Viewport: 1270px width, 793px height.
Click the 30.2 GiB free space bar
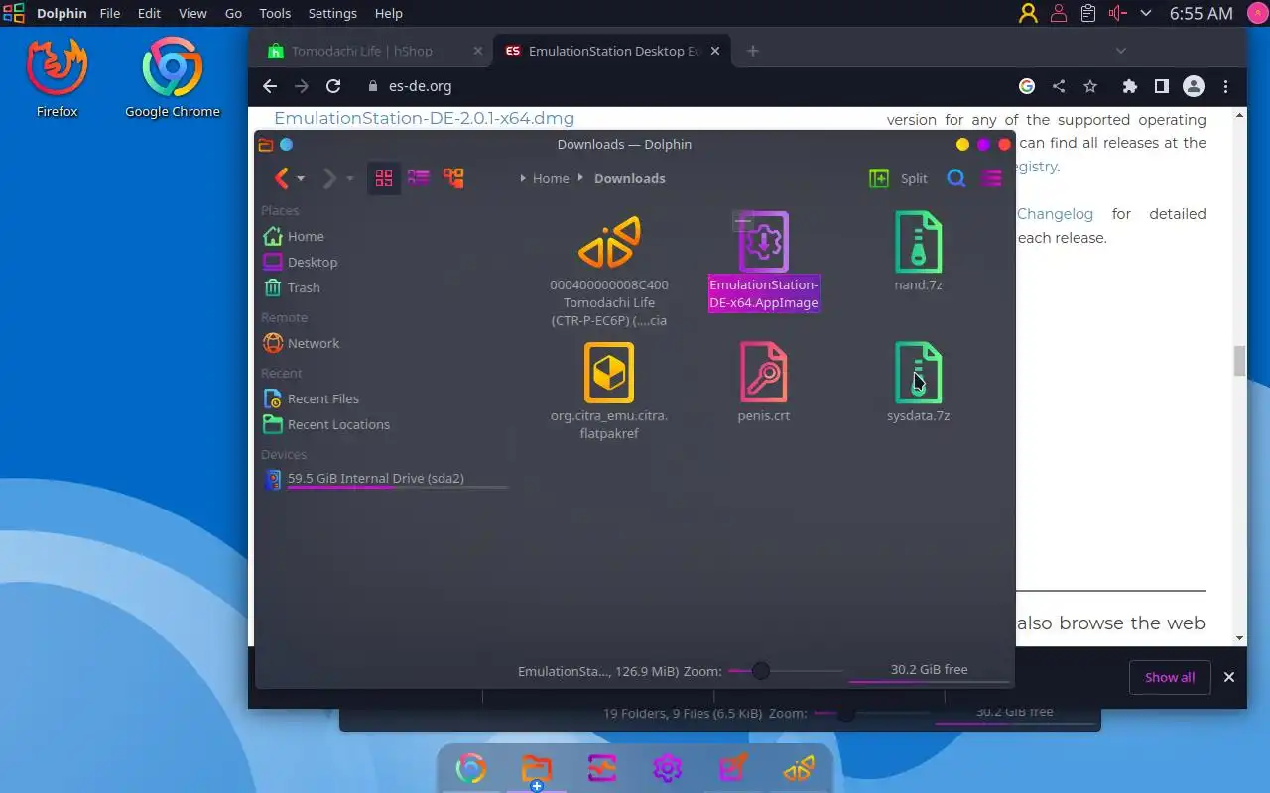click(x=929, y=672)
